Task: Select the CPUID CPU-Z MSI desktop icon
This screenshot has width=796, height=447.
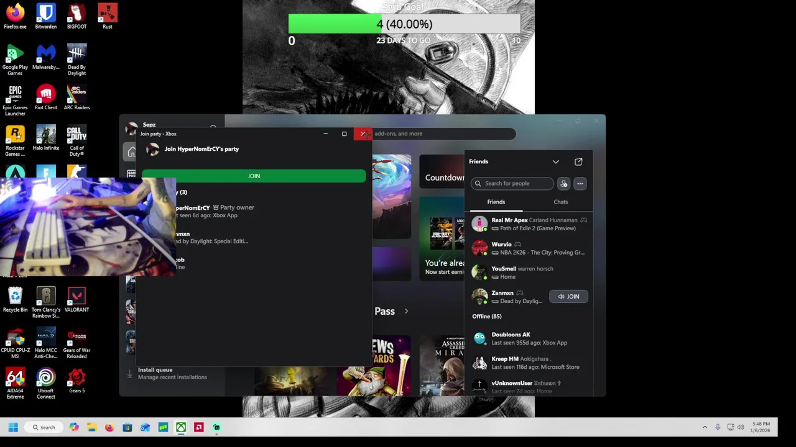Action: [x=15, y=343]
